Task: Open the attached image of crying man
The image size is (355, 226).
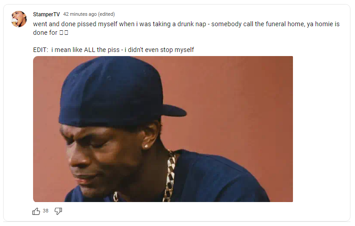Action: point(163,129)
